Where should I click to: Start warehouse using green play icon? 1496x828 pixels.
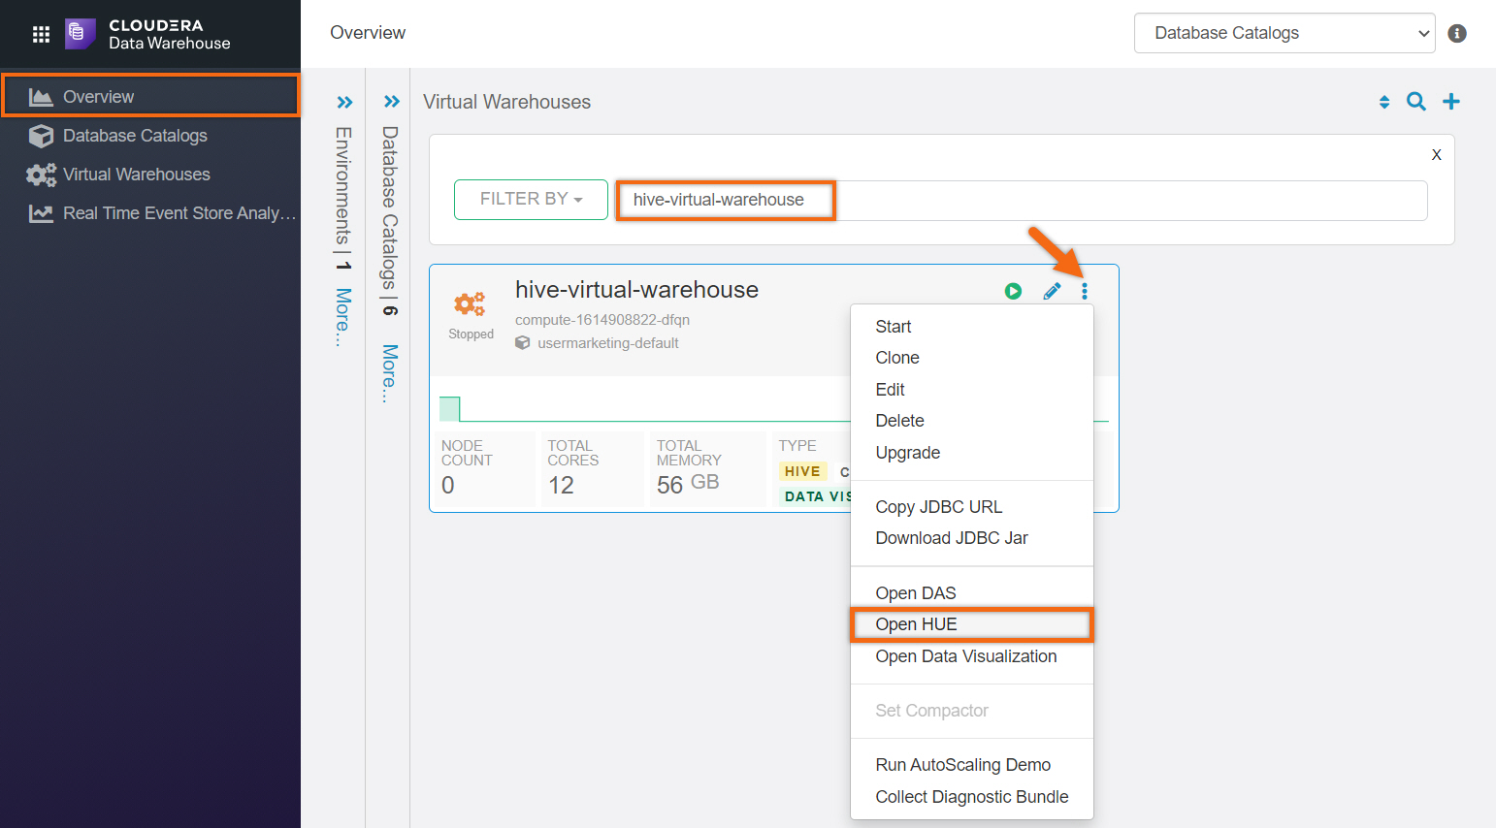click(x=1013, y=291)
